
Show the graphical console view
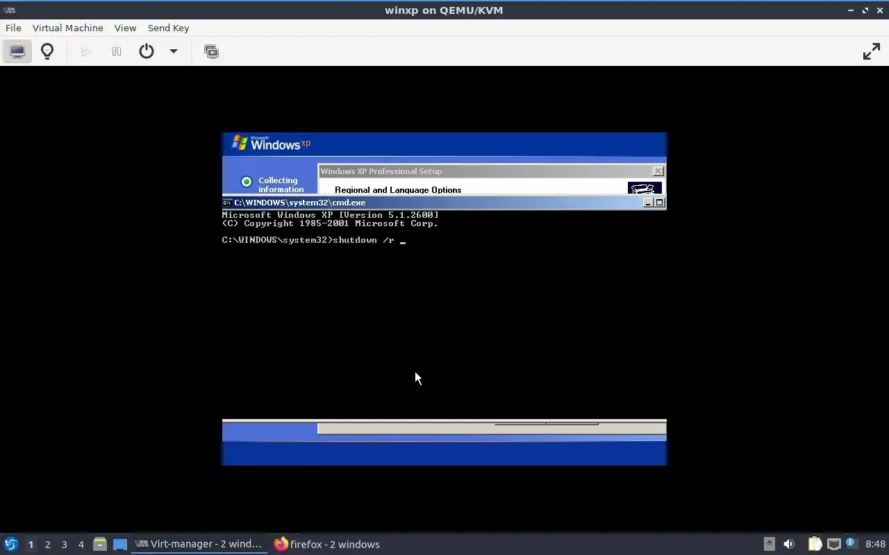pyautogui.click(x=17, y=51)
